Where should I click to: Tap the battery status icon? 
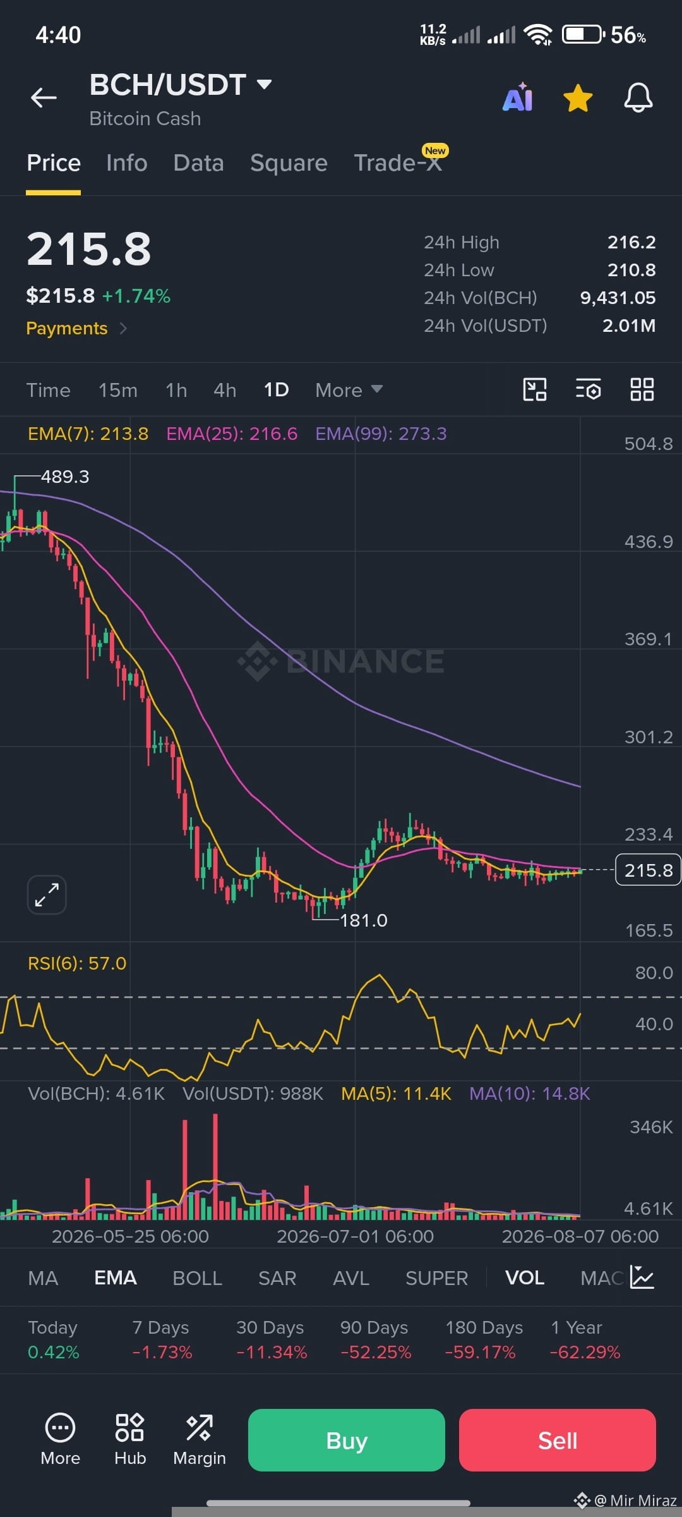click(583, 34)
